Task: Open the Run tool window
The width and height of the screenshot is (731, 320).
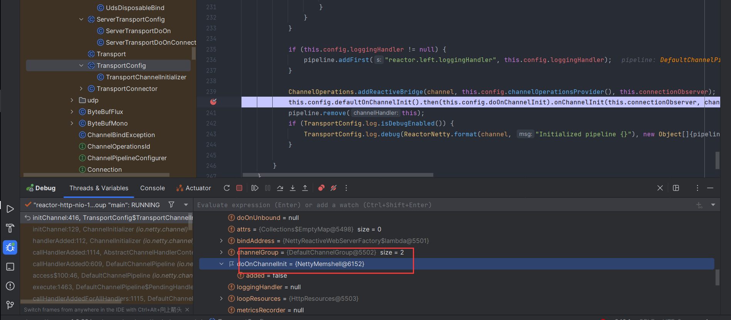Action: point(10,209)
